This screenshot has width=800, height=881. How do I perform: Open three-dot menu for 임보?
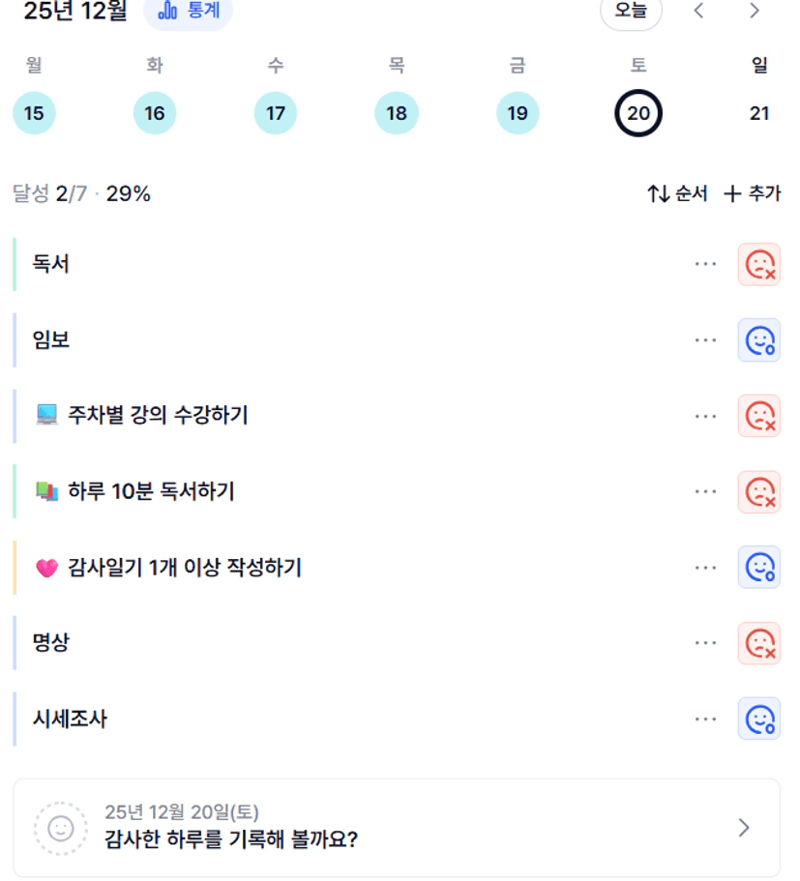pos(706,340)
